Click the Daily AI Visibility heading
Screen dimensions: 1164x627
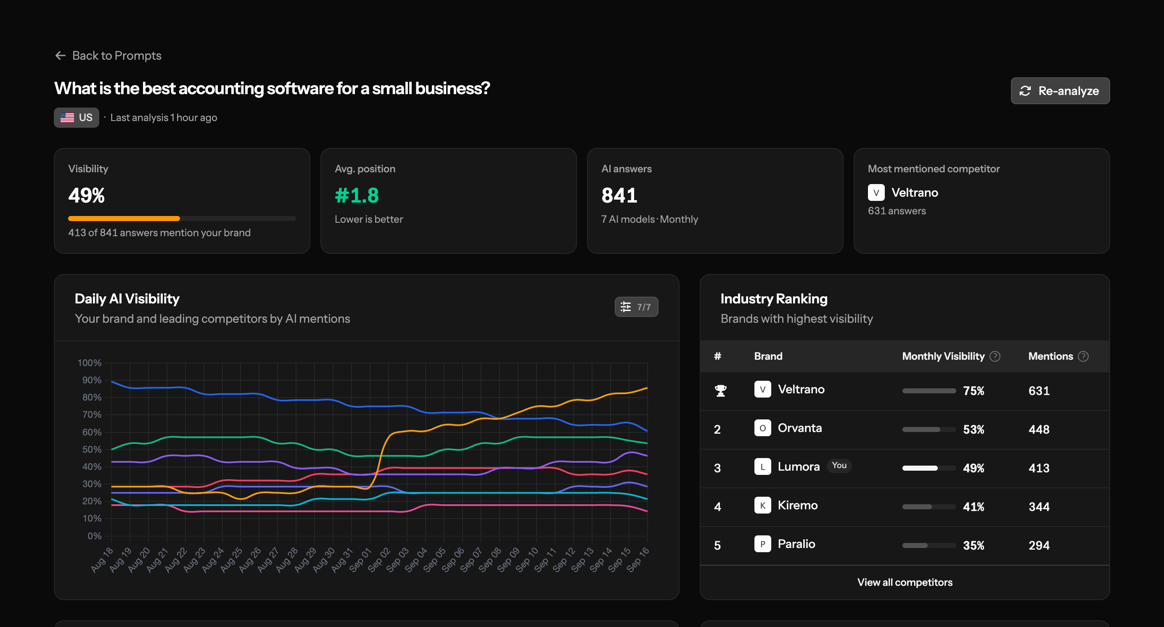127,299
